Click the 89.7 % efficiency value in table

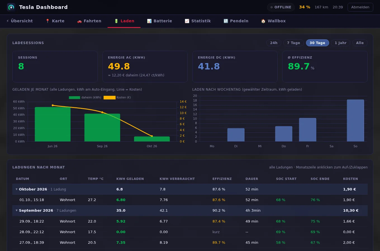click(219, 243)
